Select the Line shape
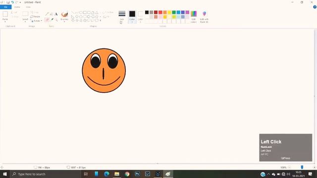 [73, 12]
